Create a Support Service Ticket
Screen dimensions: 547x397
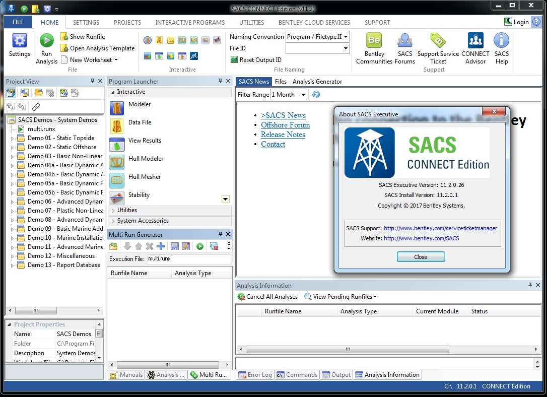438,48
